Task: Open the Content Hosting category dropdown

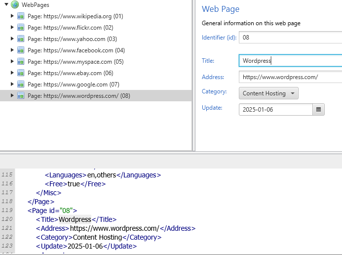Action: (268, 93)
